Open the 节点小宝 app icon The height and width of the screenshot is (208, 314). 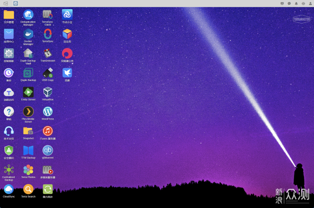tap(67, 15)
